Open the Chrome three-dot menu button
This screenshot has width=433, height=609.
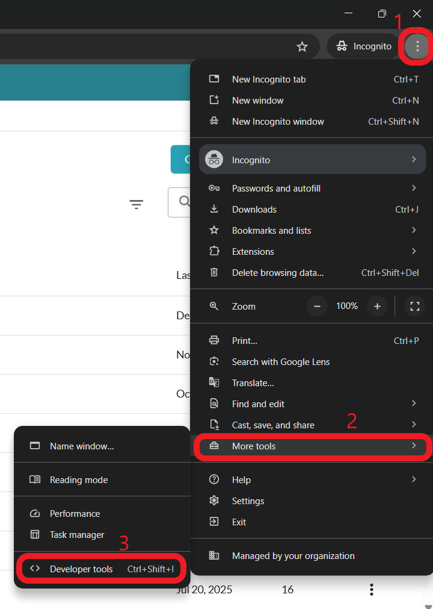click(x=417, y=46)
